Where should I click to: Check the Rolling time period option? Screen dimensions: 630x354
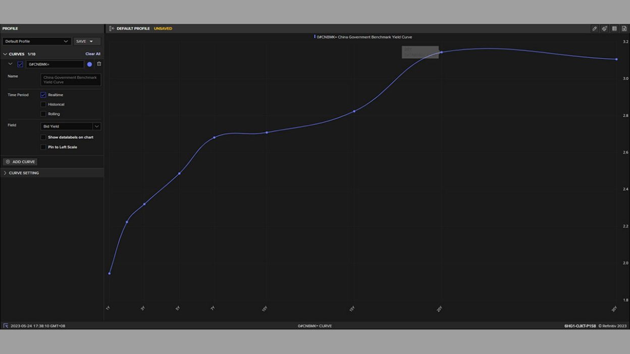[x=43, y=113]
